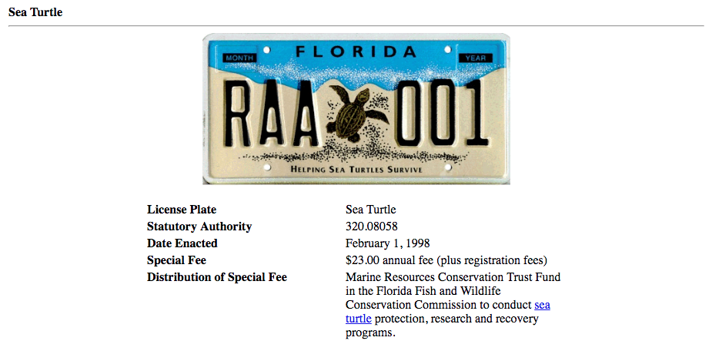The image size is (712, 344).
Task: Click the License Plate label
Action: point(182,210)
